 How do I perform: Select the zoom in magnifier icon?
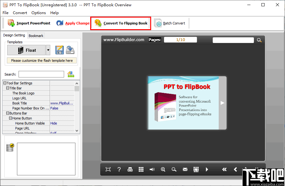click(163, 169)
